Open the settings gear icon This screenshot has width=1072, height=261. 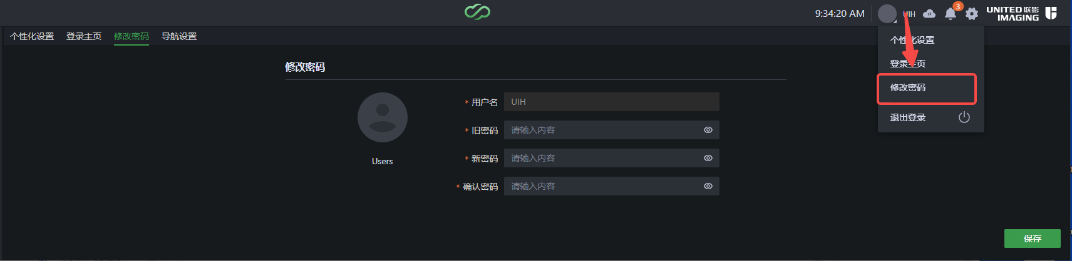[972, 14]
